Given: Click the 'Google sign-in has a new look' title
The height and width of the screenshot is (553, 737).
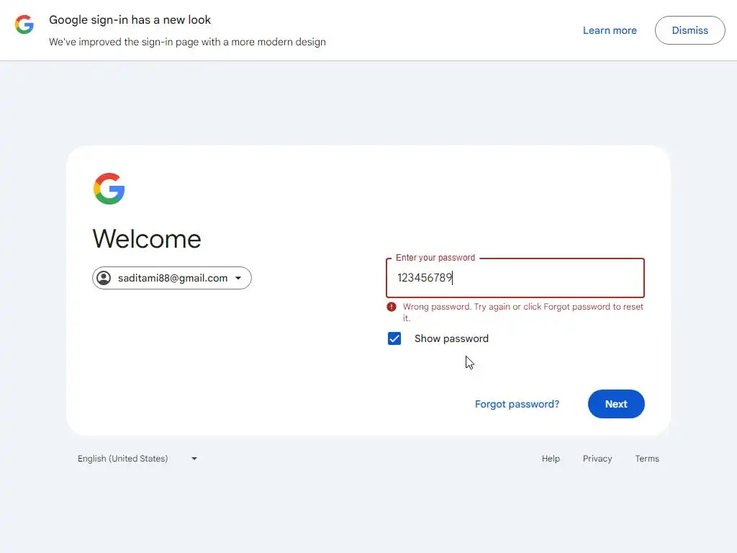Looking at the screenshot, I should pyautogui.click(x=130, y=20).
